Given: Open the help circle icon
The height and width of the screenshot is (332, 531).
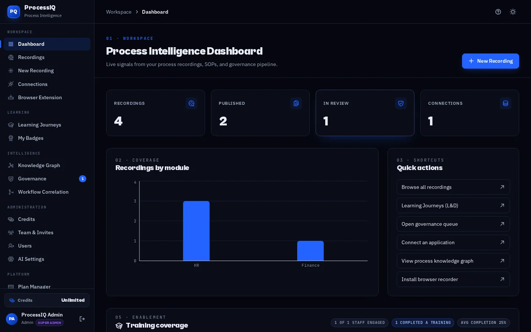Looking at the screenshot, I should point(498,12).
